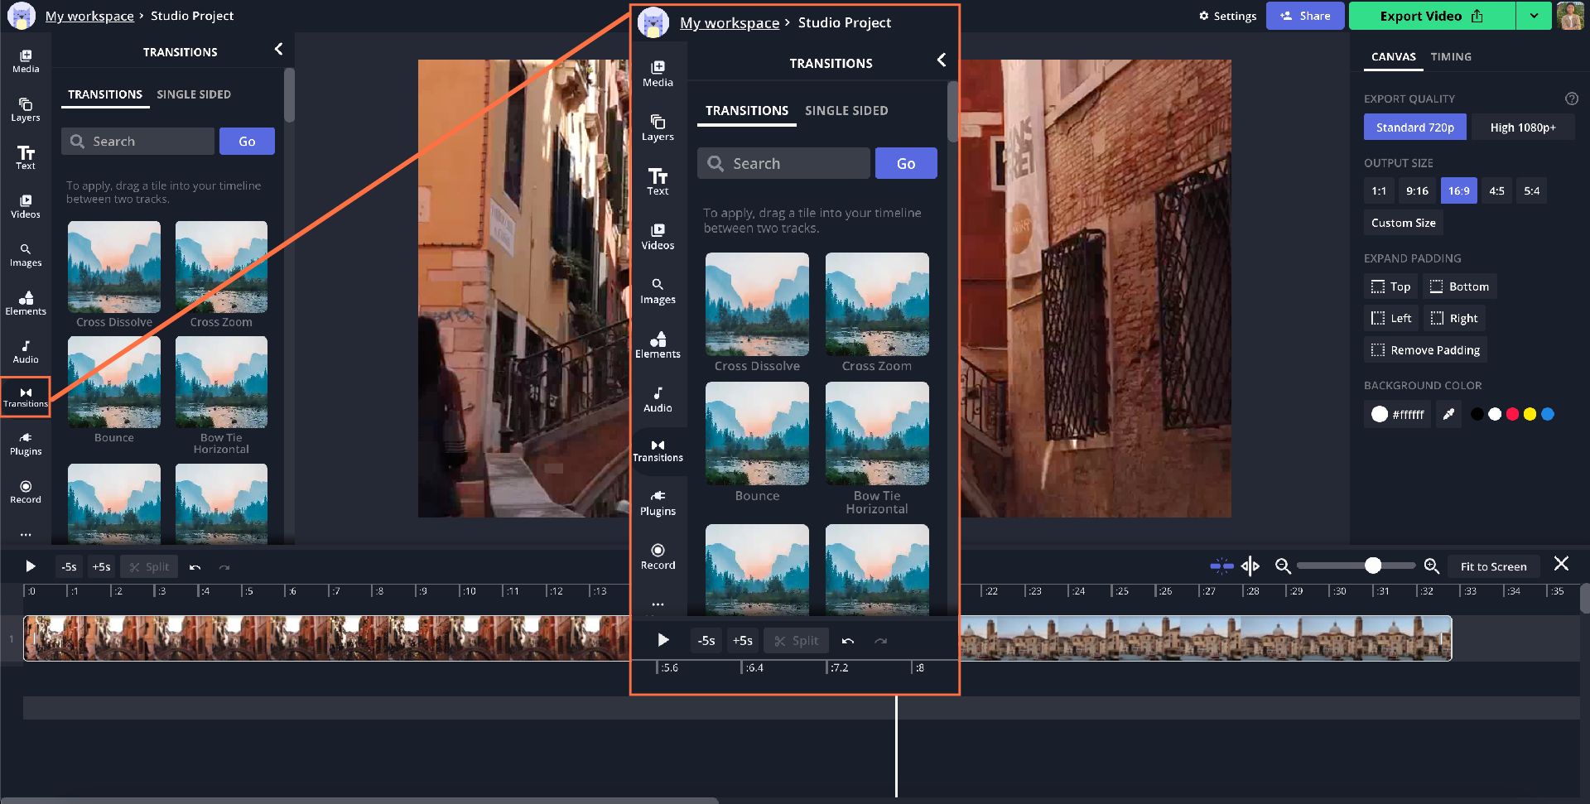Select the red background color swatch

point(1512,414)
